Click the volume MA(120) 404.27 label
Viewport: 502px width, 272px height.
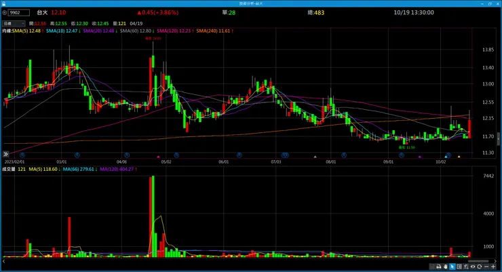117,170
